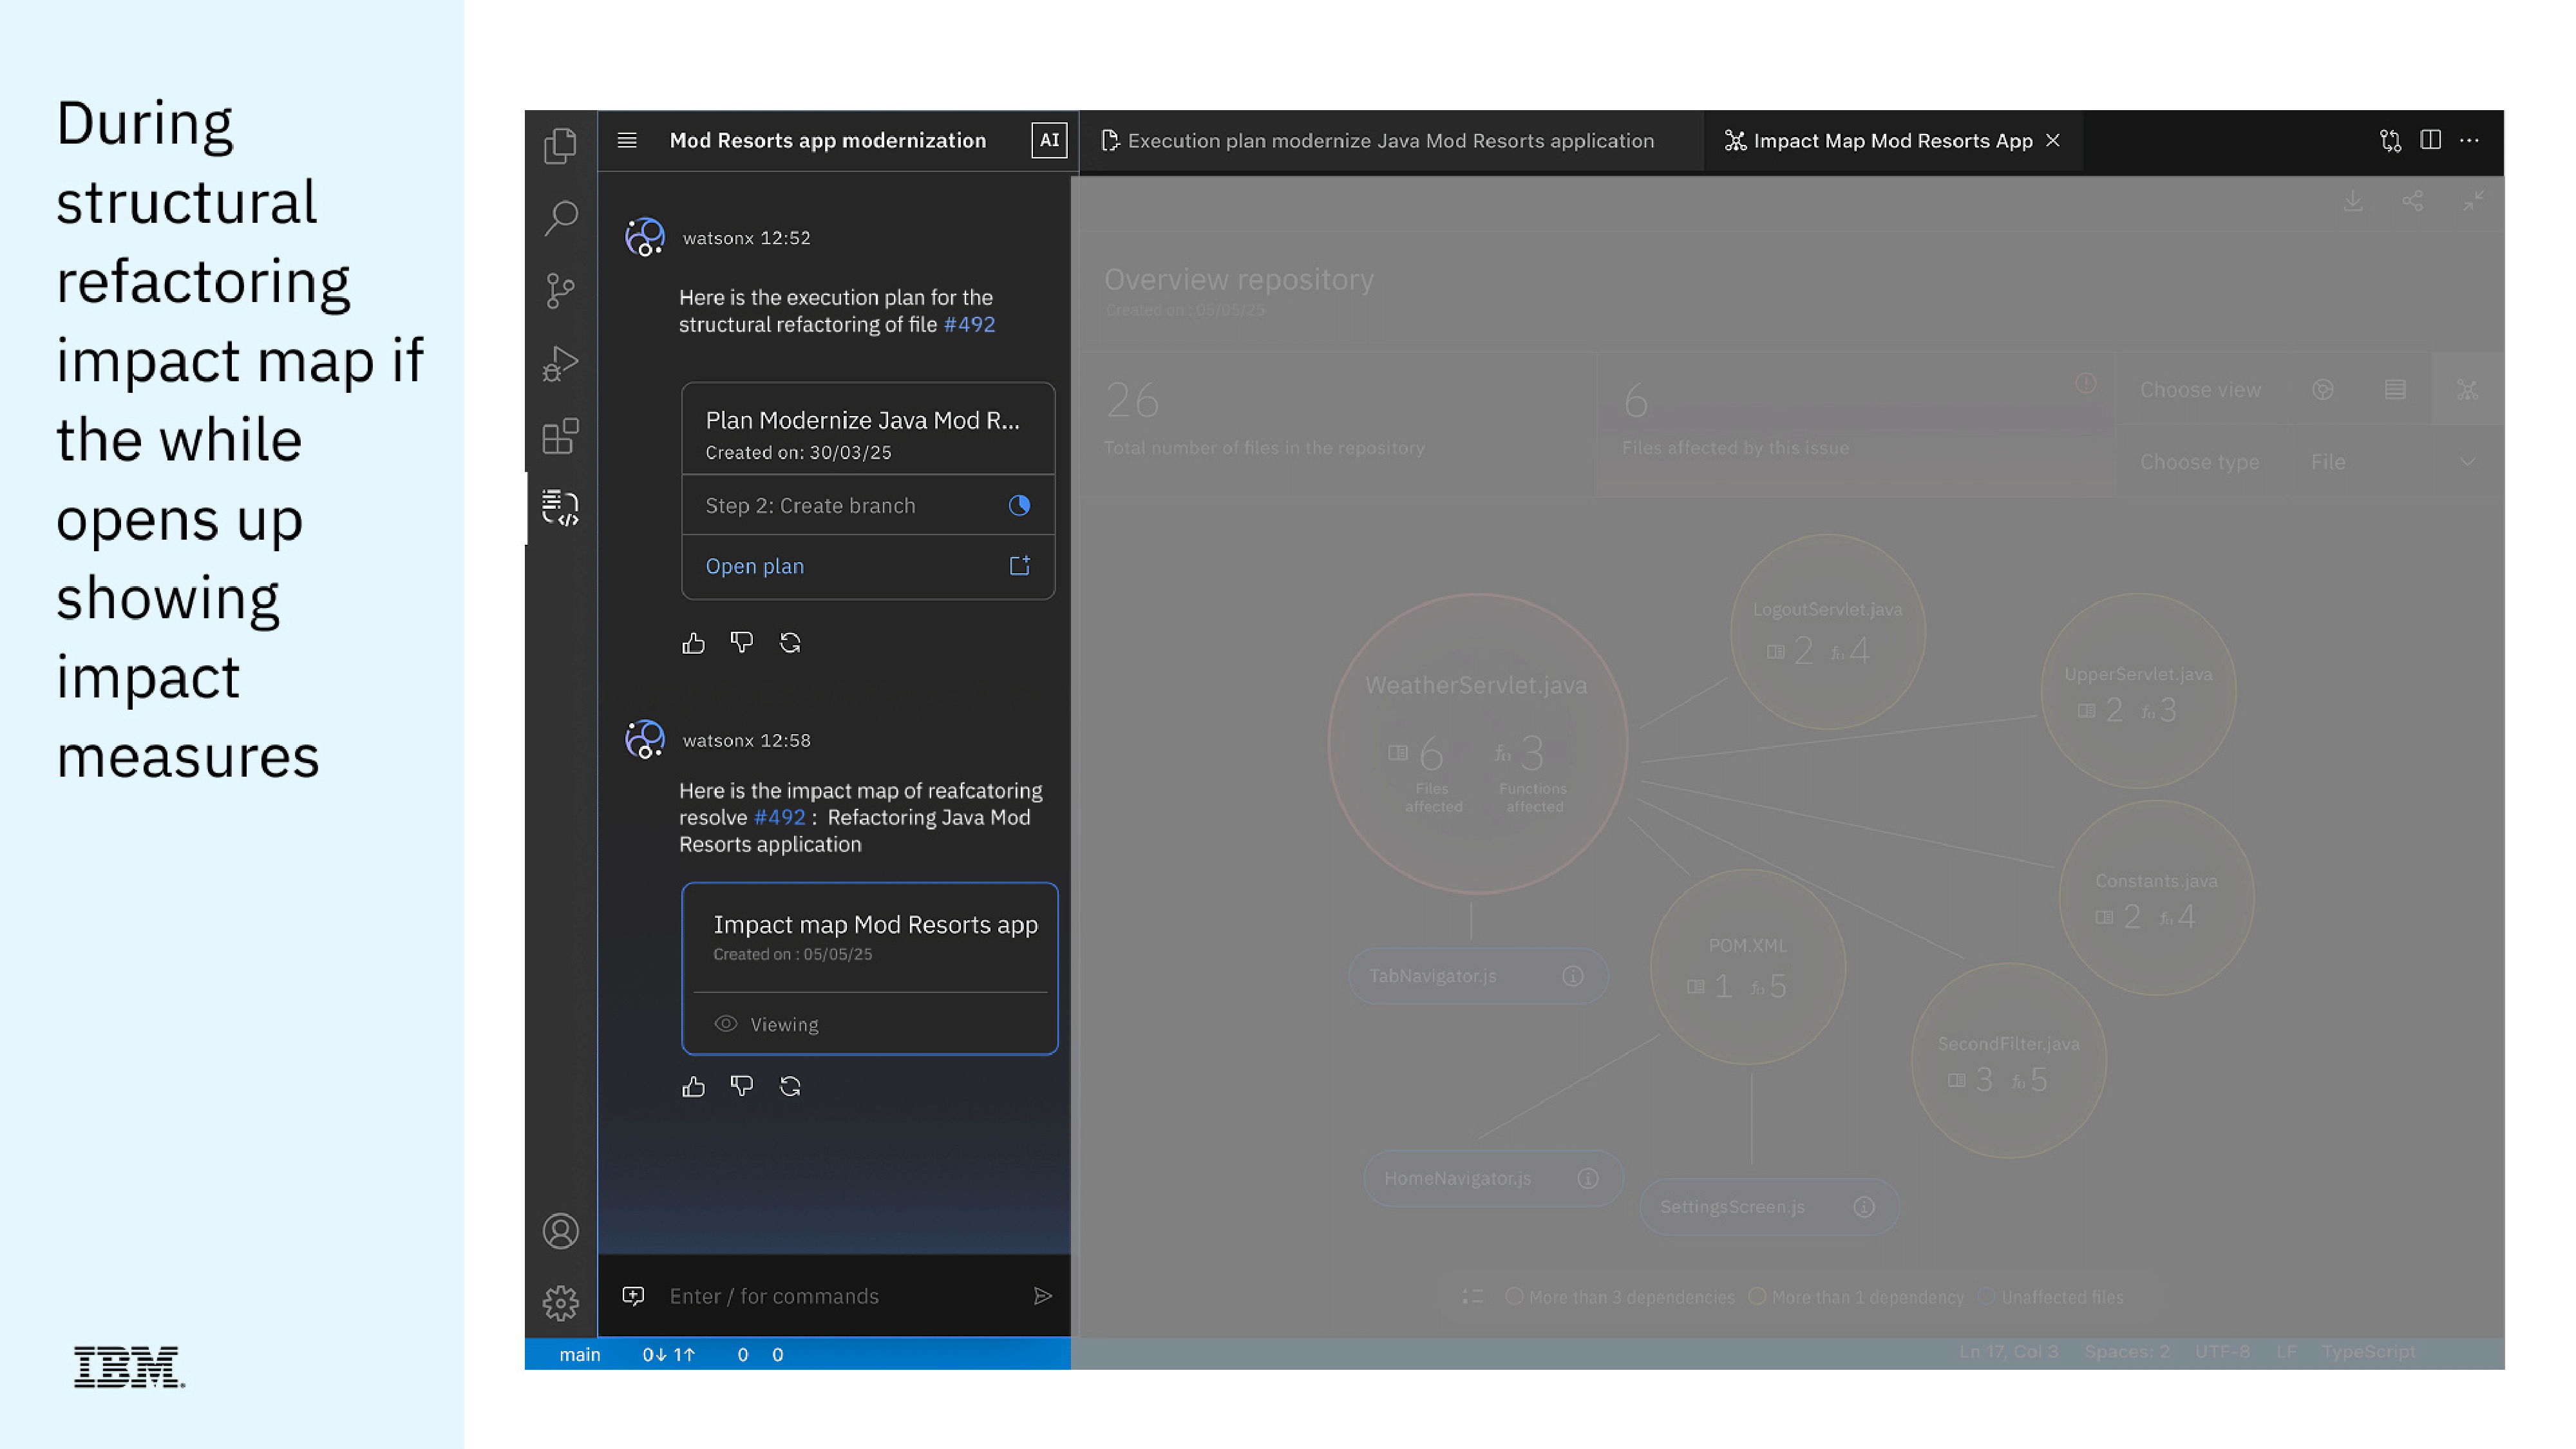Click the hamburger menu in chat header

pyautogui.click(x=627, y=140)
